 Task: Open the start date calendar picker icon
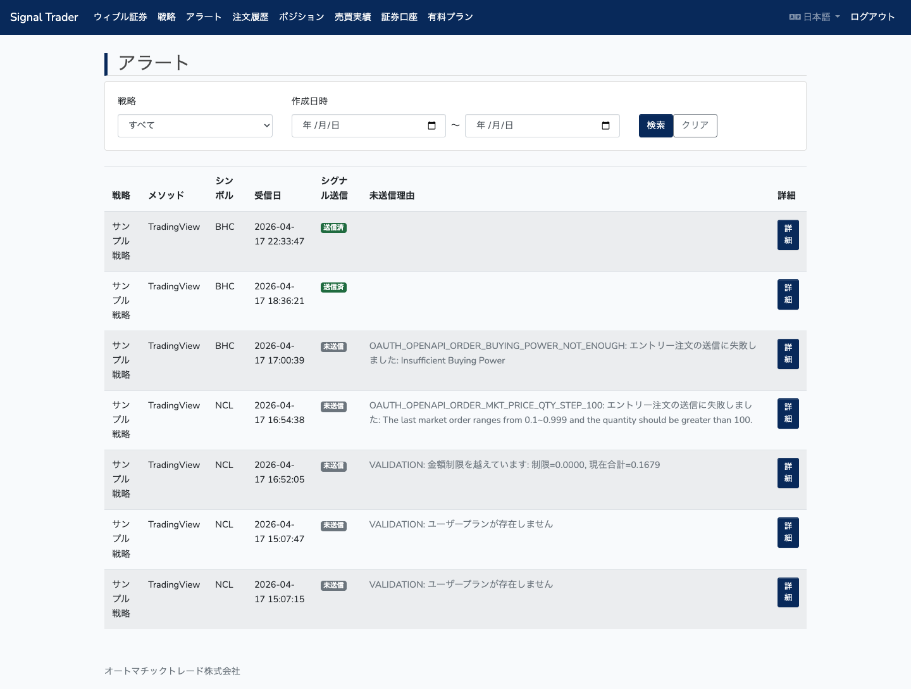pyautogui.click(x=432, y=125)
